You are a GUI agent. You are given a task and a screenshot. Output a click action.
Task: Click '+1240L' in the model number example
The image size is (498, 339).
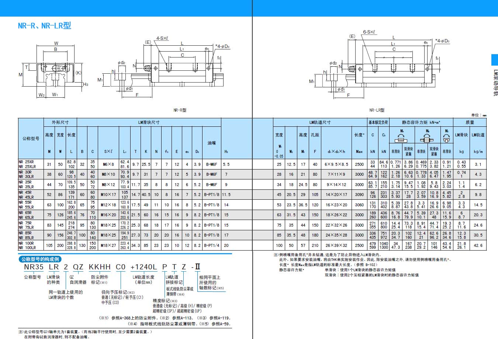(x=143, y=267)
